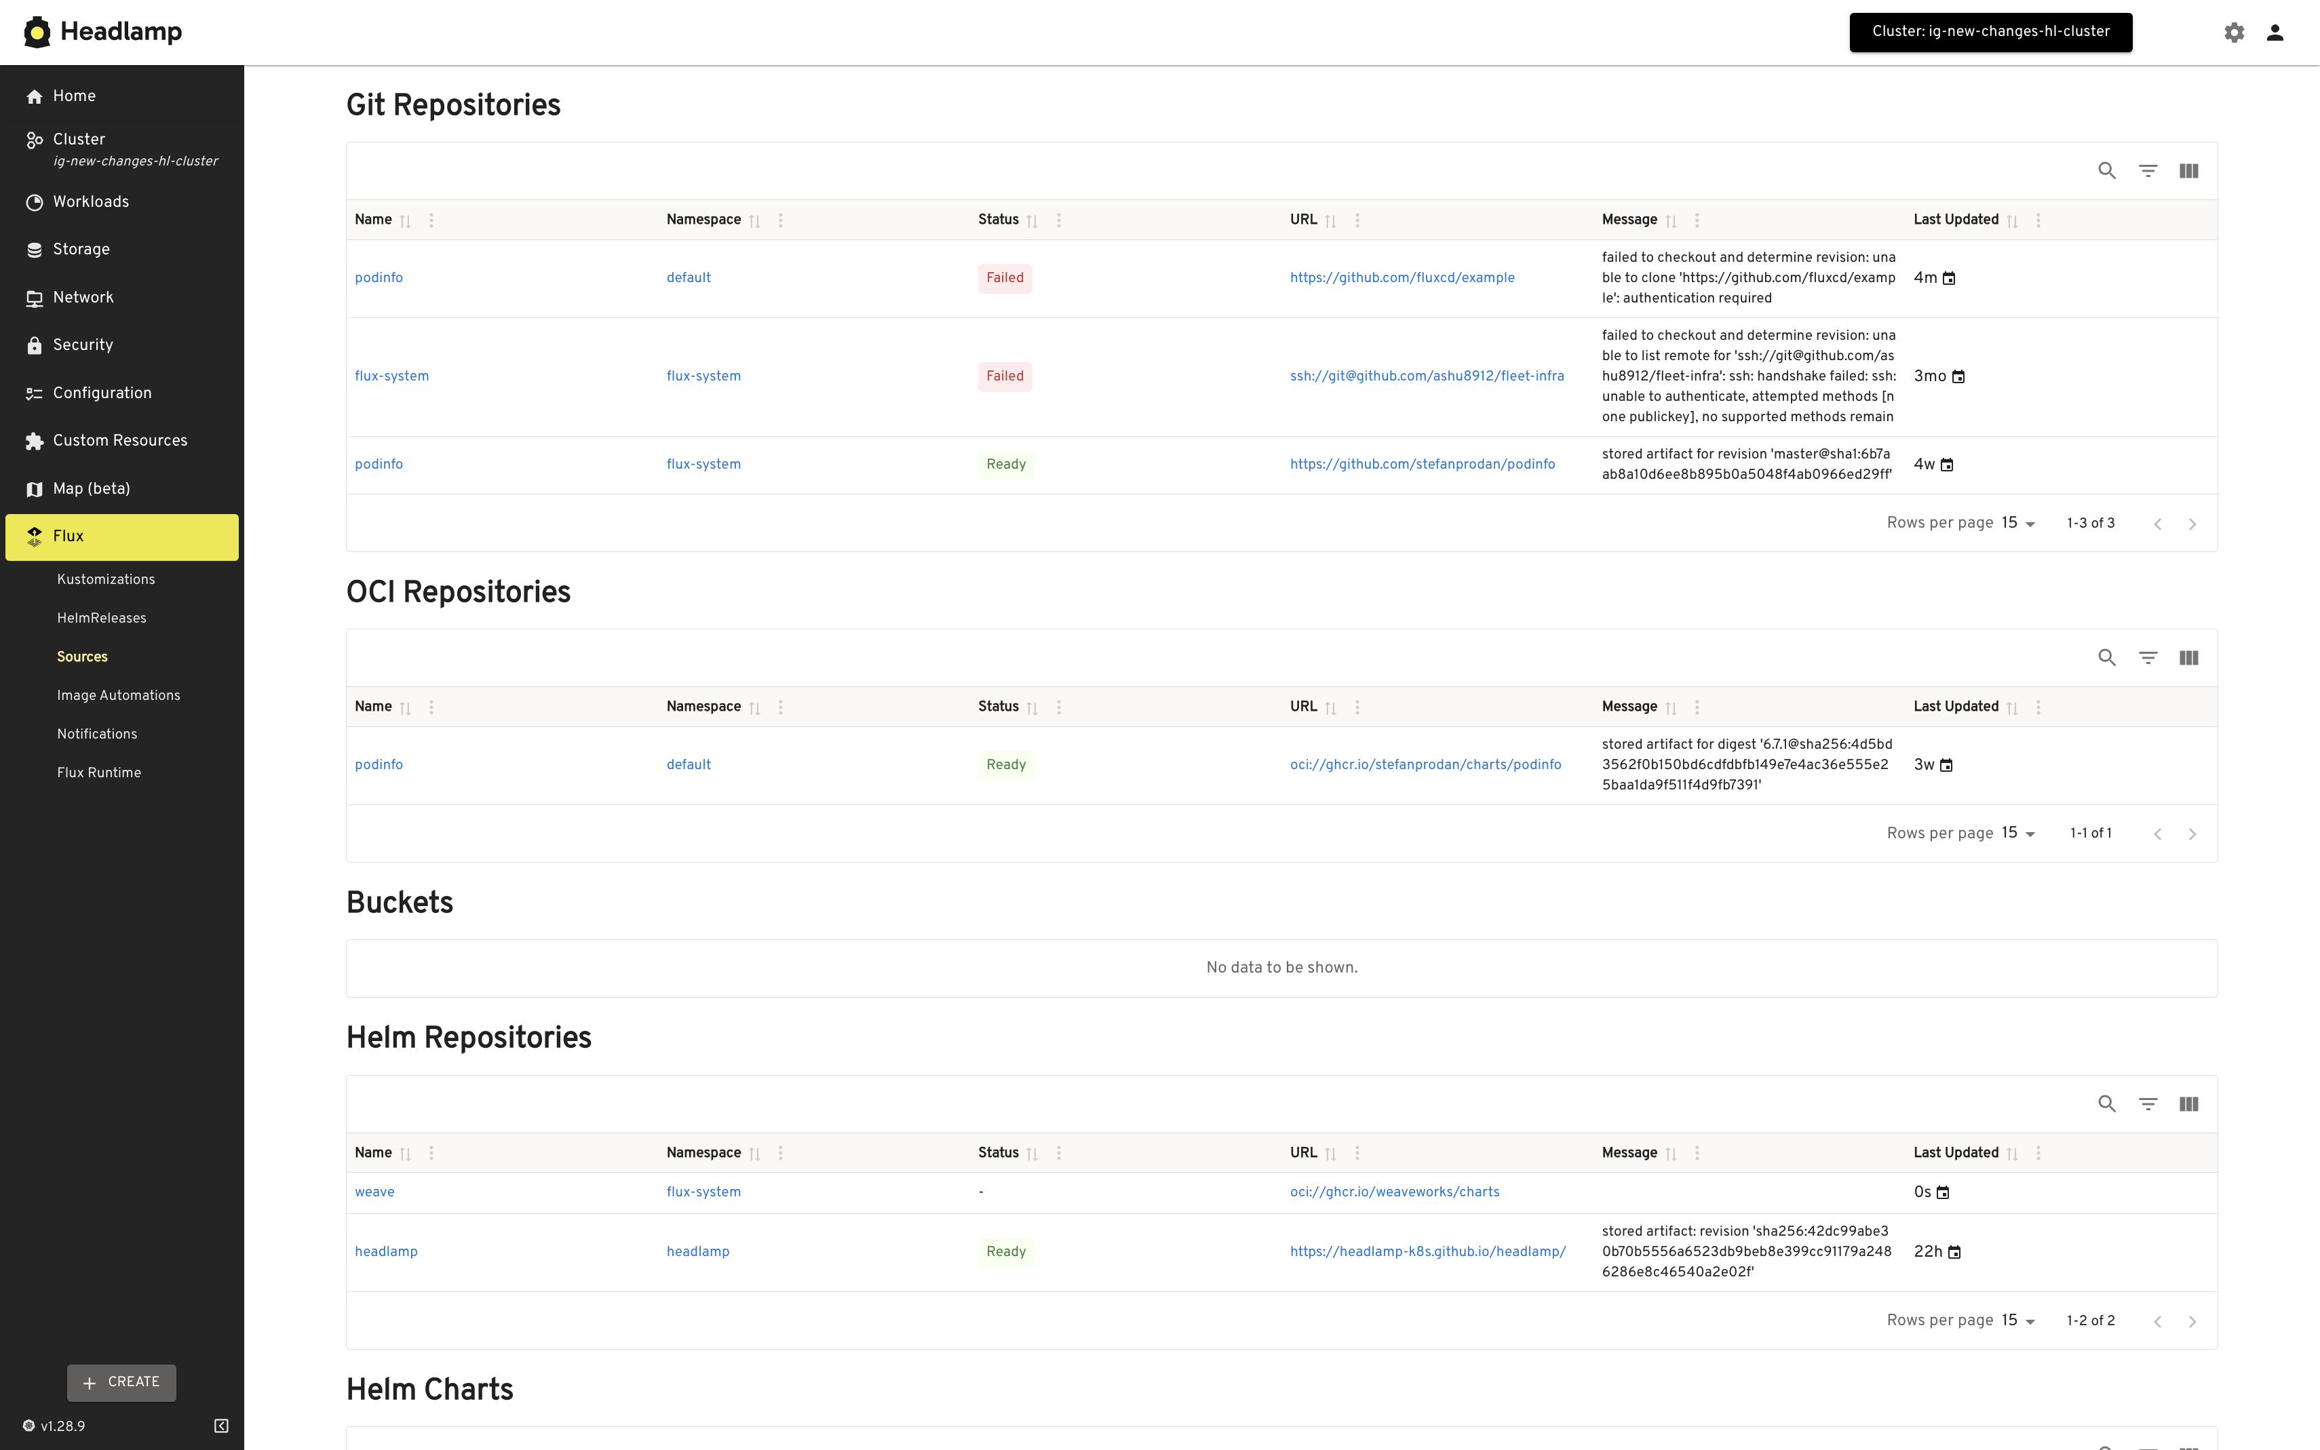
Task: Collapse the sidebar with bottom-left icon
Action: 220,1426
